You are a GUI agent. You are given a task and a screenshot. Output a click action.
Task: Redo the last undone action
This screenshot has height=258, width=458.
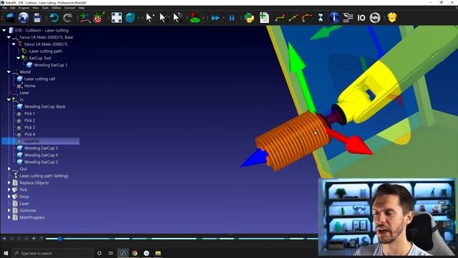pyautogui.click(x=68, y=18)
